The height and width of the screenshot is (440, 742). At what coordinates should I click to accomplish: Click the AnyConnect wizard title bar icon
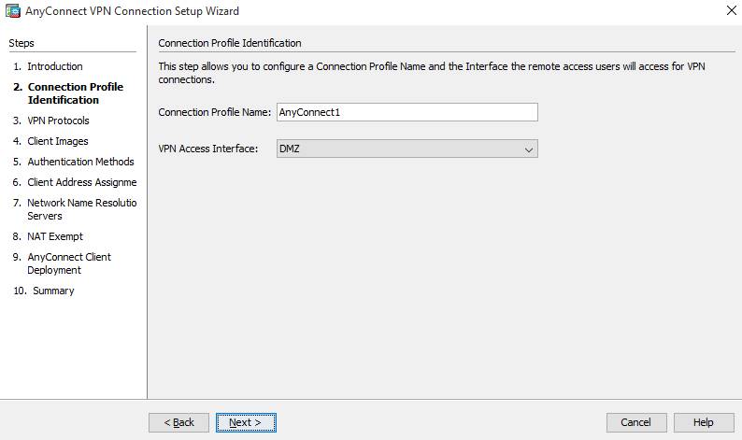point(13,11)
